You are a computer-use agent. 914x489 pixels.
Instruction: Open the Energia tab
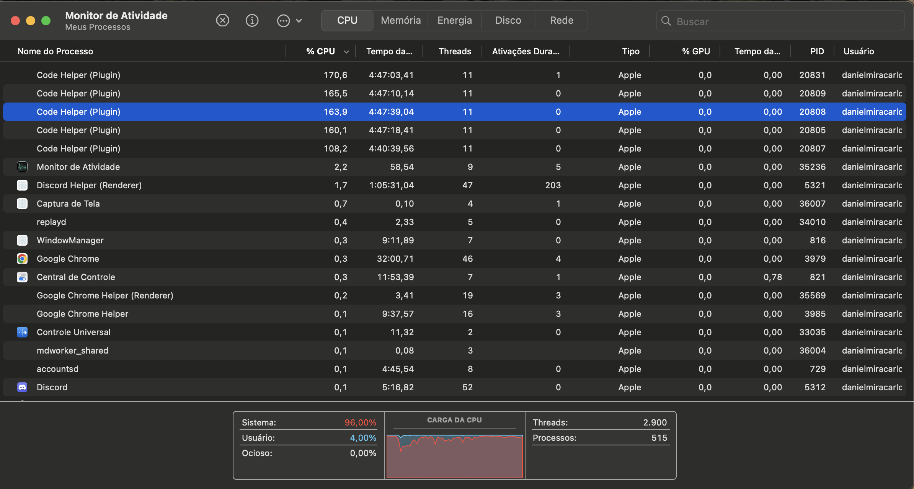(454, 20)
